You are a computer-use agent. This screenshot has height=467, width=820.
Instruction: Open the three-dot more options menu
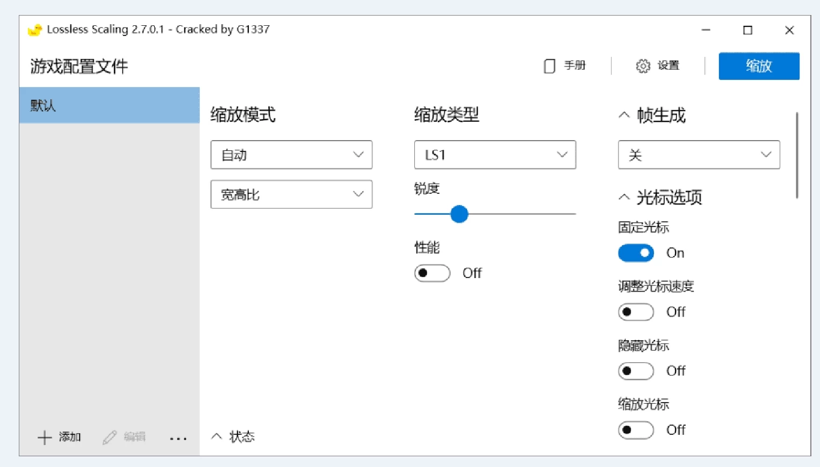(x=178, y=439)
